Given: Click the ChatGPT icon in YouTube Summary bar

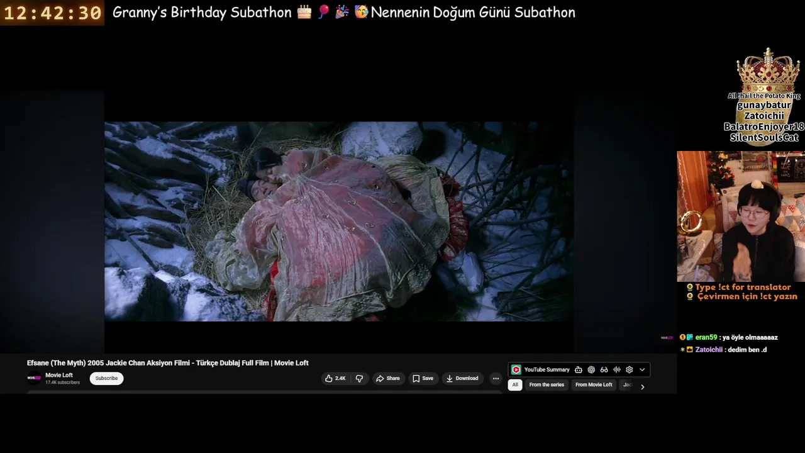Looking at the screenshot, I should pos(591,370).
